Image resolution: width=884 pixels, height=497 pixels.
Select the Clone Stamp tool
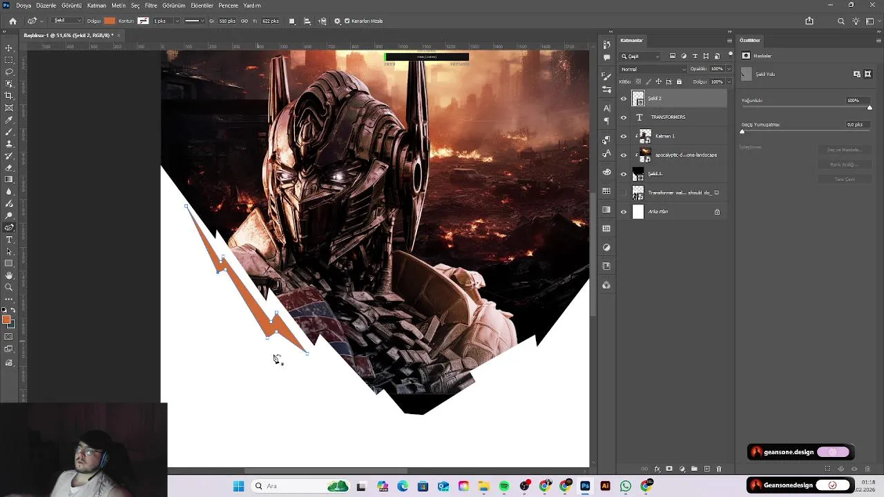coord(9,144)
